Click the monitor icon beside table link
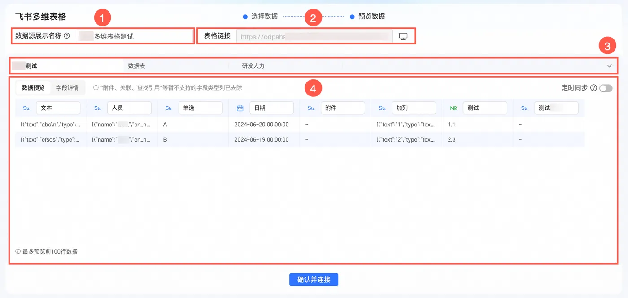Viewport: 628px width, 298px height. coord(403,36)
